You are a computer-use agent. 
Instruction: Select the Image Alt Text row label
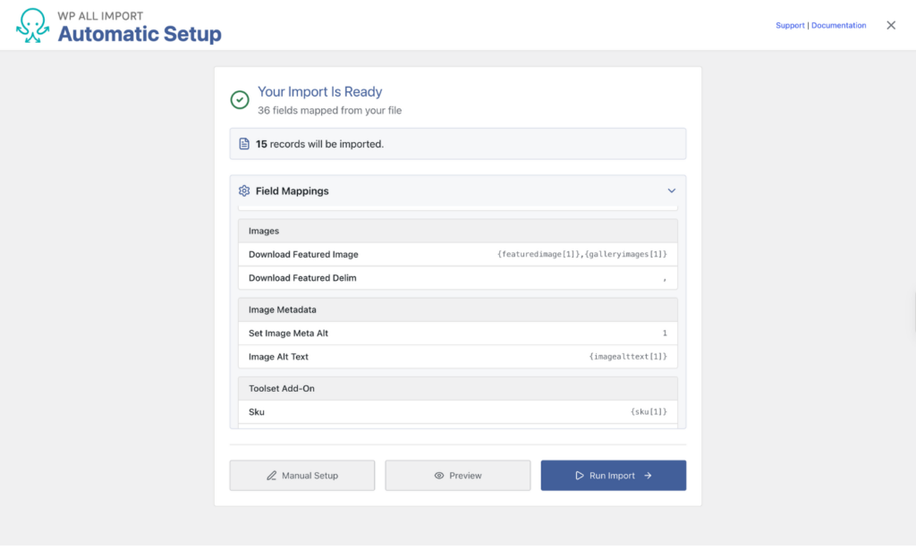(278, 356)
